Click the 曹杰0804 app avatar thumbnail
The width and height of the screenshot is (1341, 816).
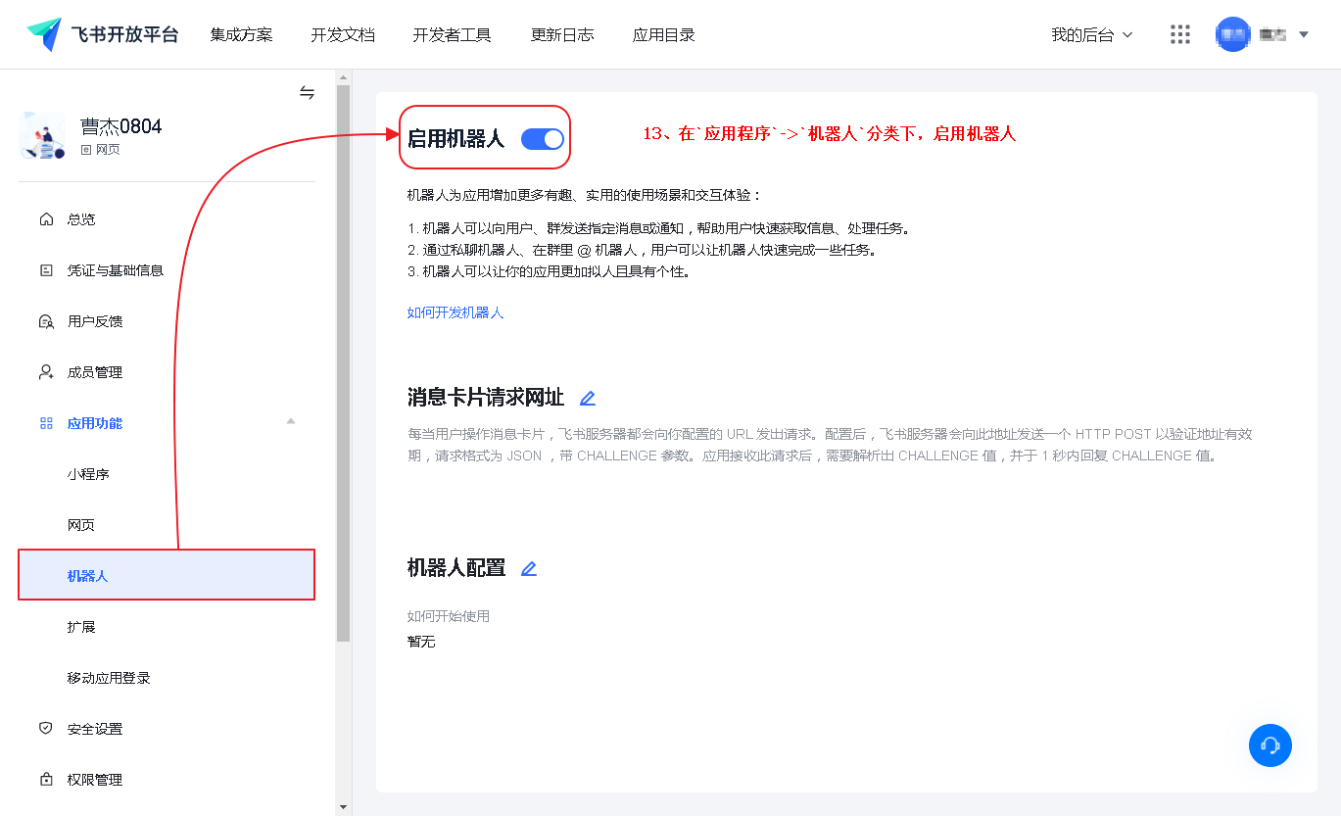tap(43, 135)
